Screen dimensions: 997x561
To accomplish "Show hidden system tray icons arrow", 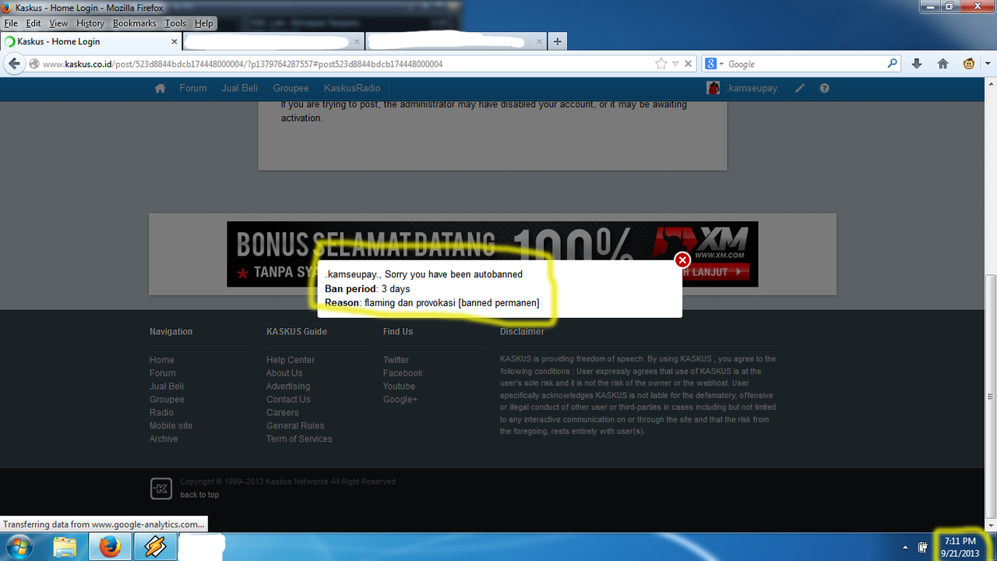I will tap(905, 547).
